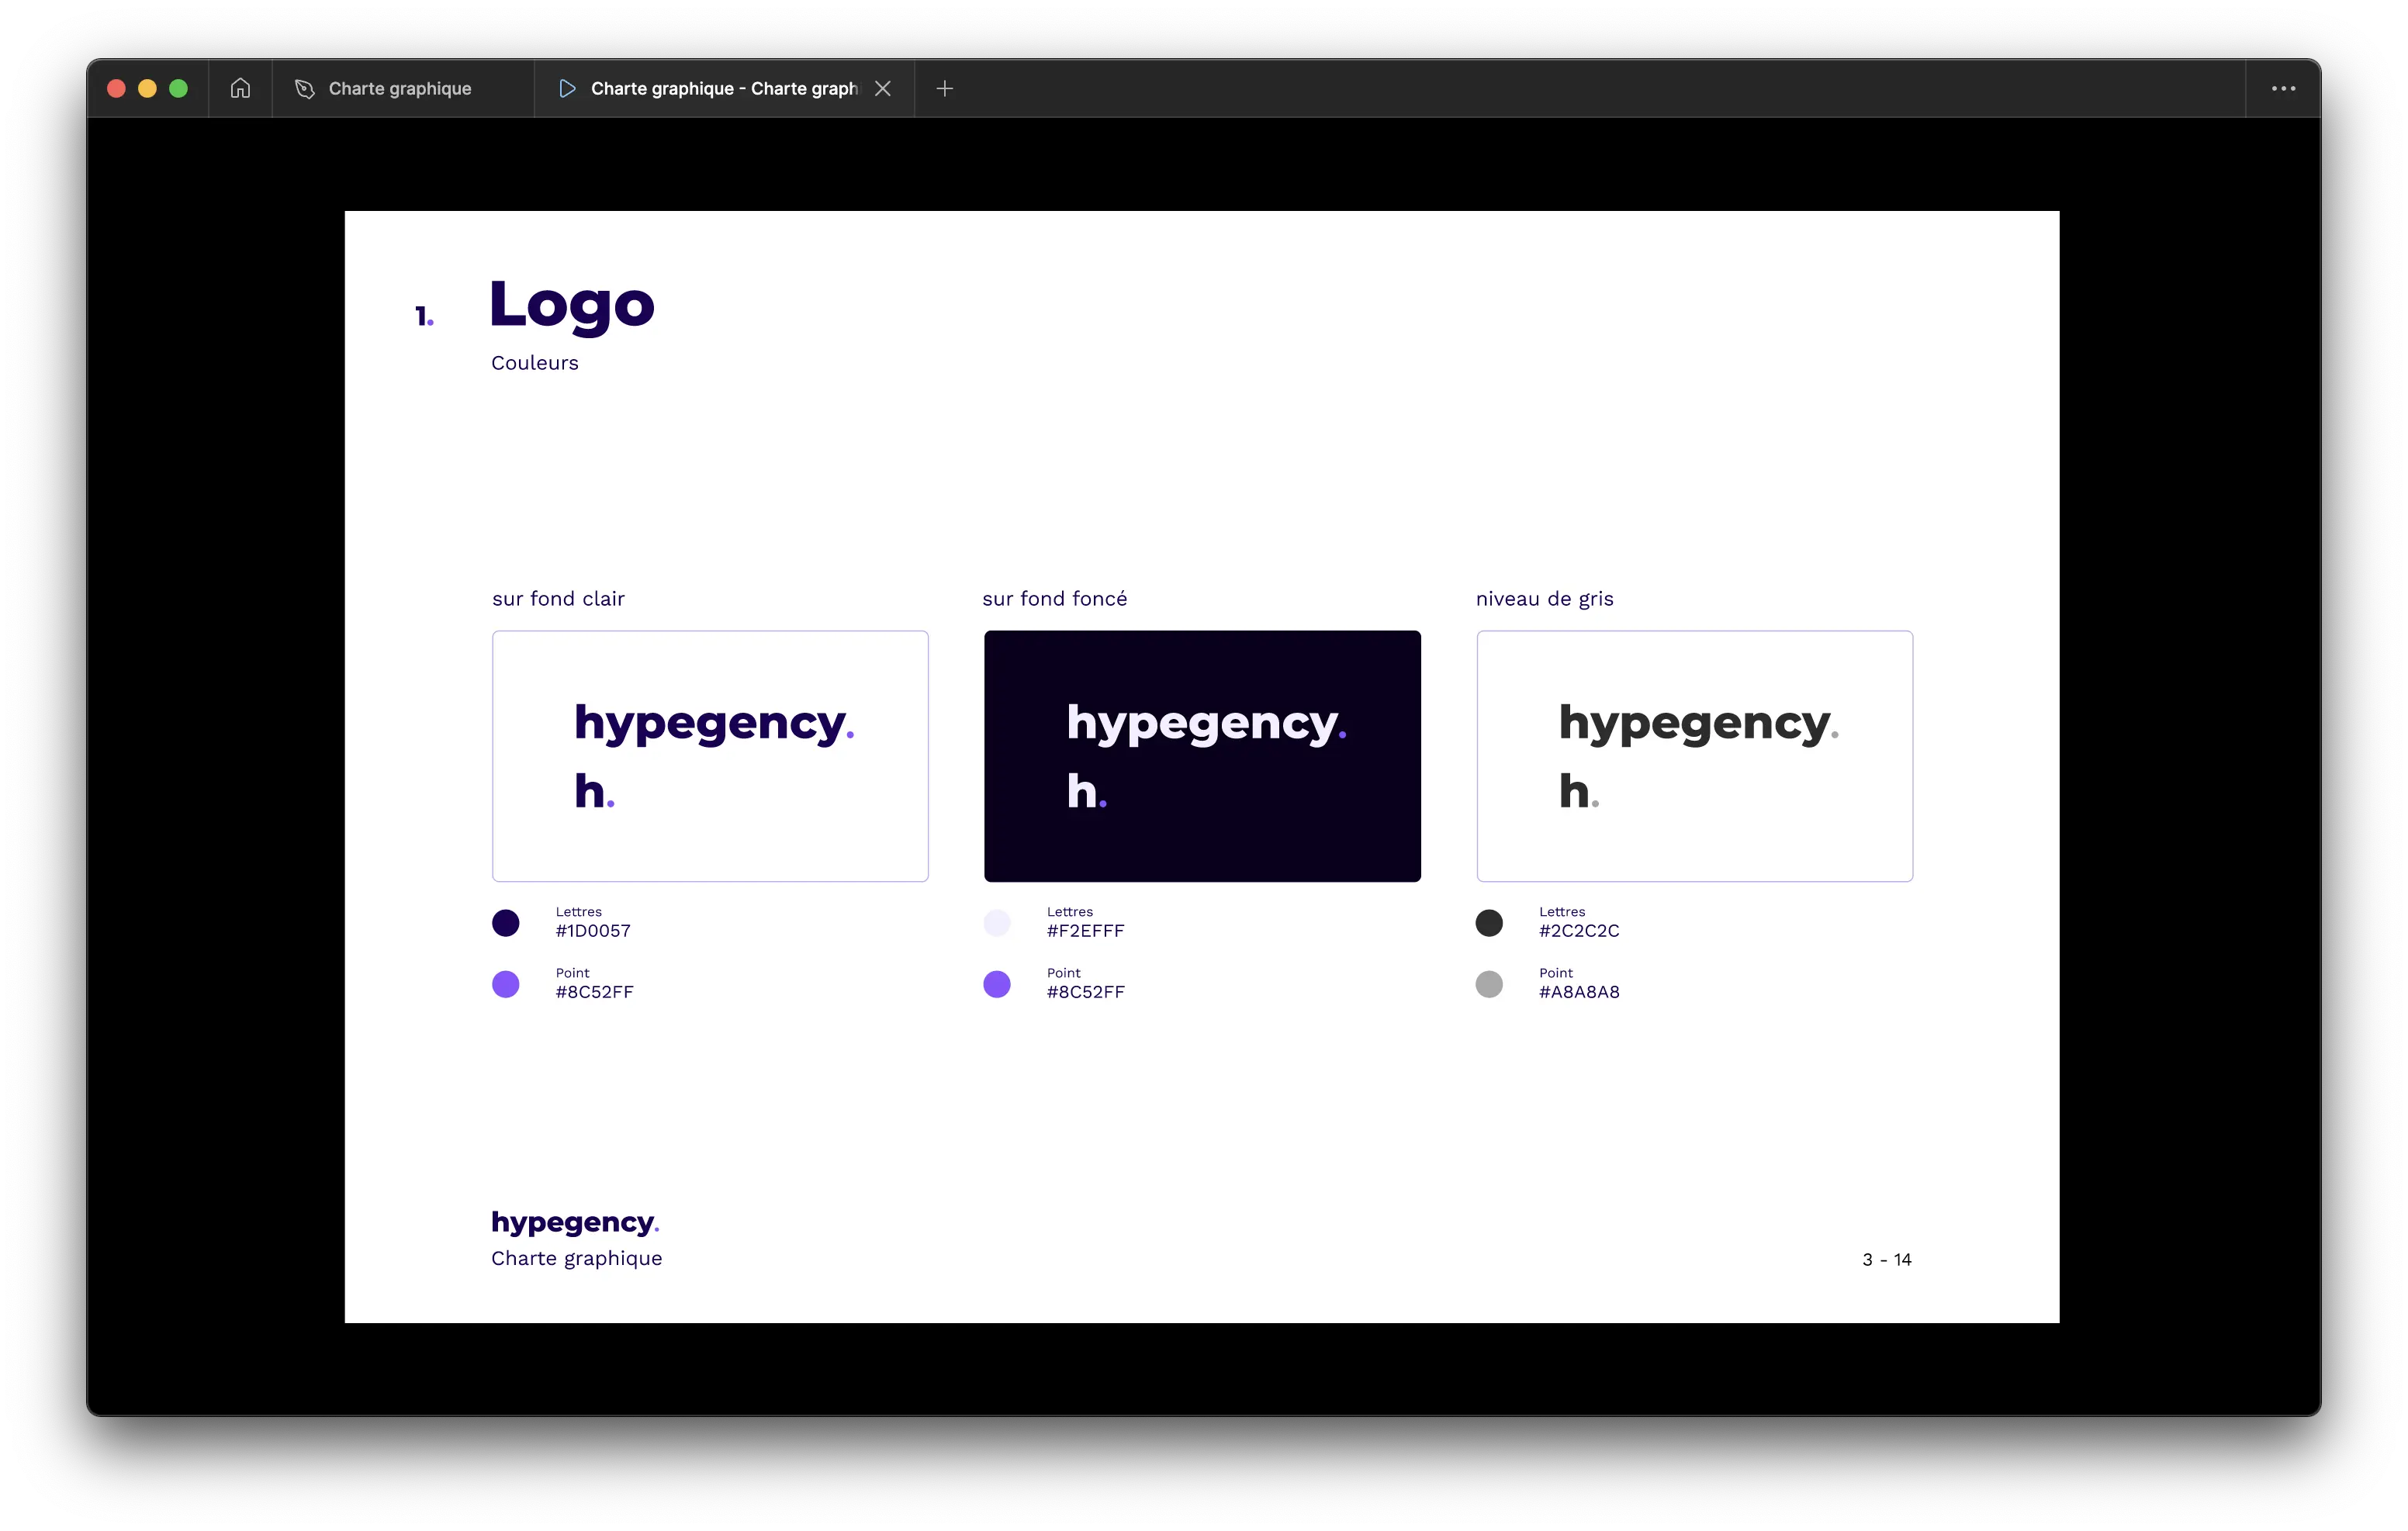Click the home icon in tab bar
Screen dimensions: 2408x1531
[x=240, y=88]
